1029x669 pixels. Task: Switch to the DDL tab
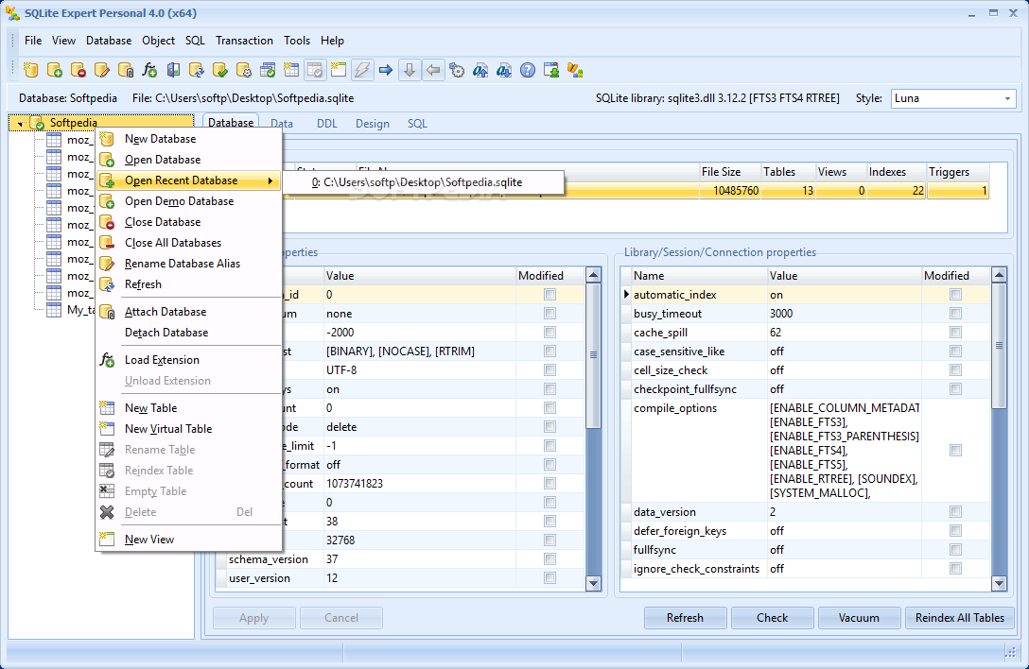(x=327, y=123)
